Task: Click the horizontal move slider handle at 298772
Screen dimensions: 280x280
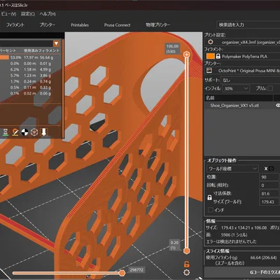Action: tap(122, 273)
